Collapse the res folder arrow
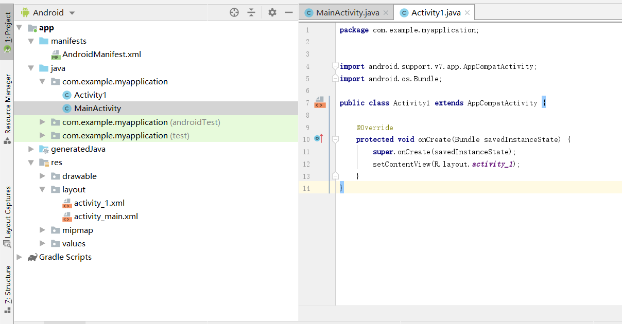 click(31, 162)
